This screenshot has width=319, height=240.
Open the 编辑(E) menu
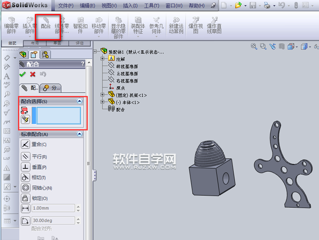pos(87,5)
